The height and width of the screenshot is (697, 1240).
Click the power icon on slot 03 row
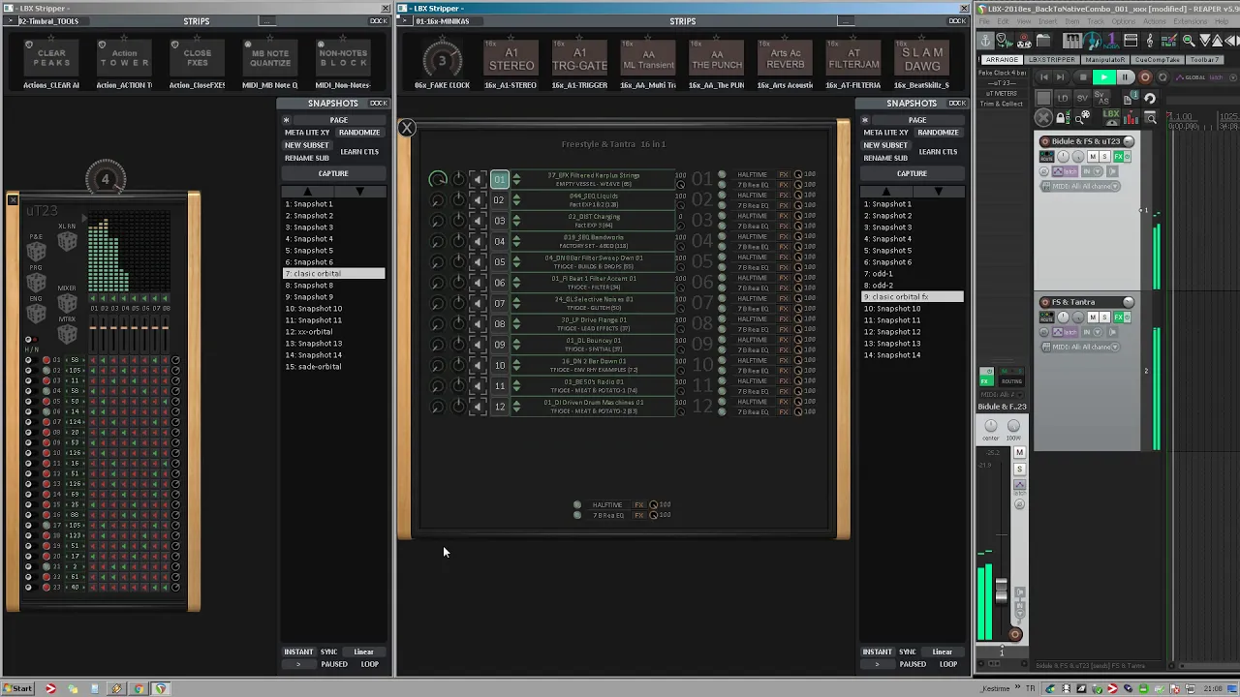coord(459,221)
